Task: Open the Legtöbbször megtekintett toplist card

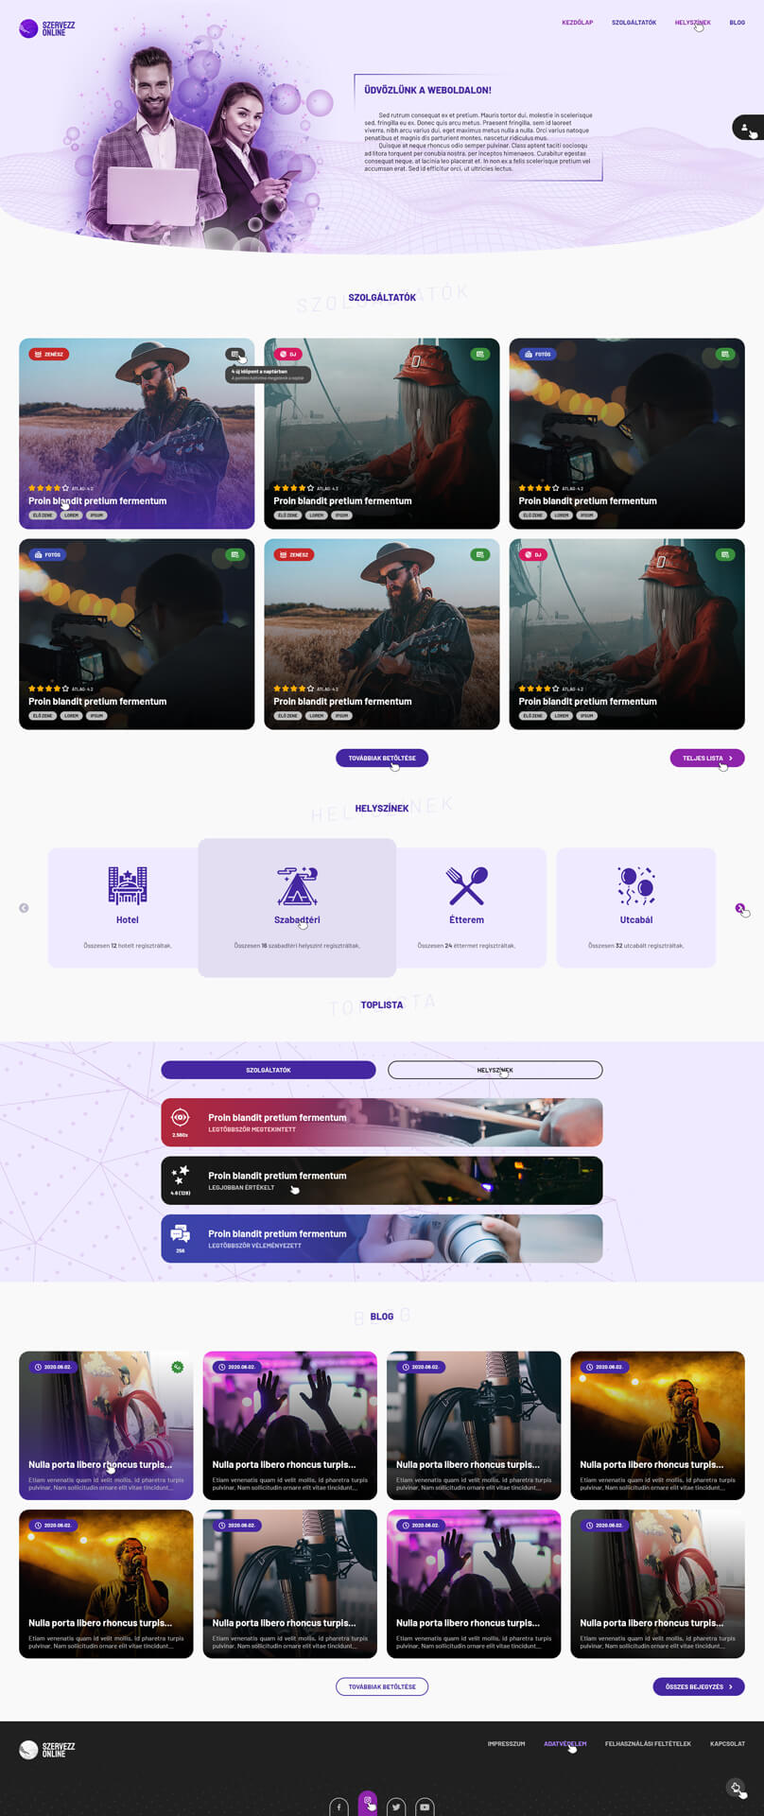Action: point(382,1123)
